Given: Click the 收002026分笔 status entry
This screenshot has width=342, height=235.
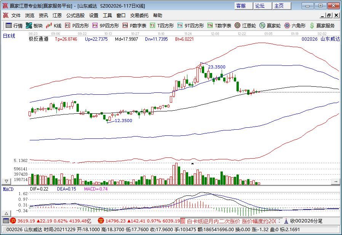Looking at the screenshot, I should (x=306, y=221).
